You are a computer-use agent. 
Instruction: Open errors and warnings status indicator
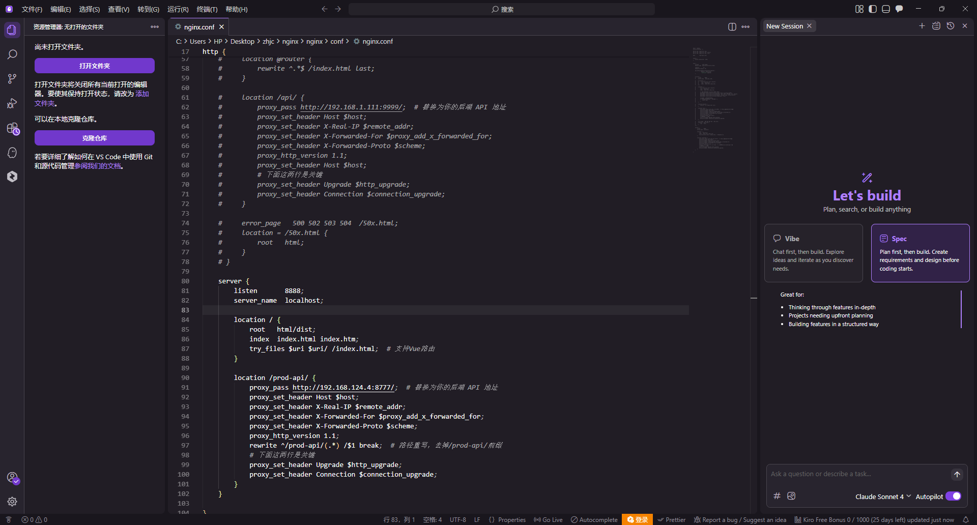(35, 520)
